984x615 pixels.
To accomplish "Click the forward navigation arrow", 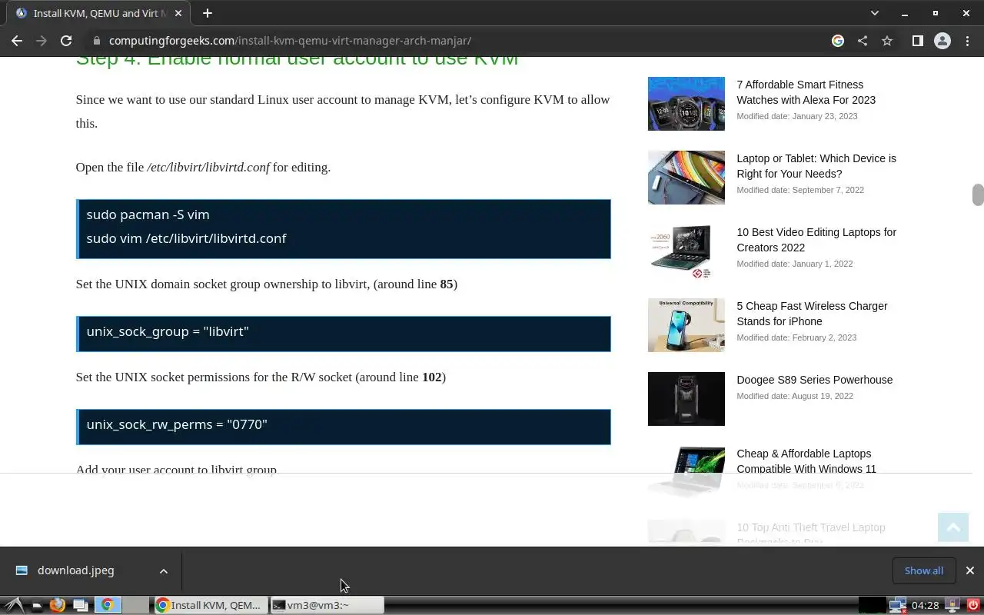I will pos(42,41).
